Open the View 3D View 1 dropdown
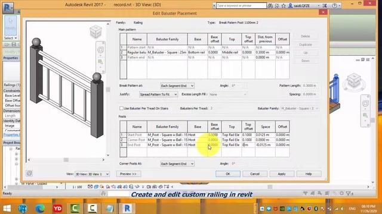 92,174
